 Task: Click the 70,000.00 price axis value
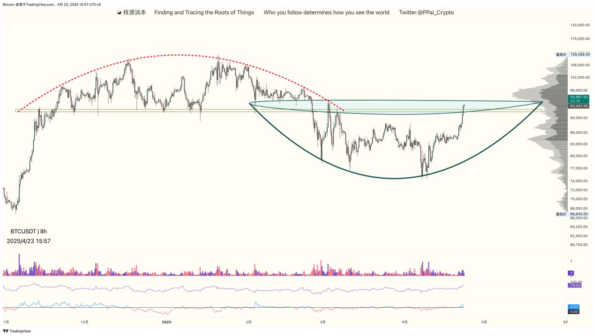[x=579, y=199]
